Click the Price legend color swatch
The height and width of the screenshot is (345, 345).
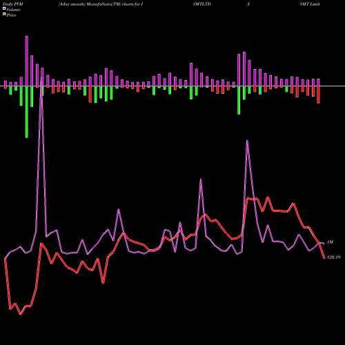(4, 14)
